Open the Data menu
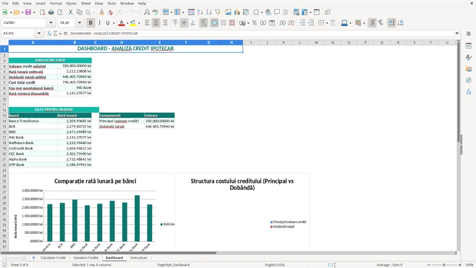 (x=99, y=3)
